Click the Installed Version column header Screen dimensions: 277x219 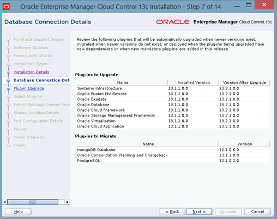[x=194, y=82]
